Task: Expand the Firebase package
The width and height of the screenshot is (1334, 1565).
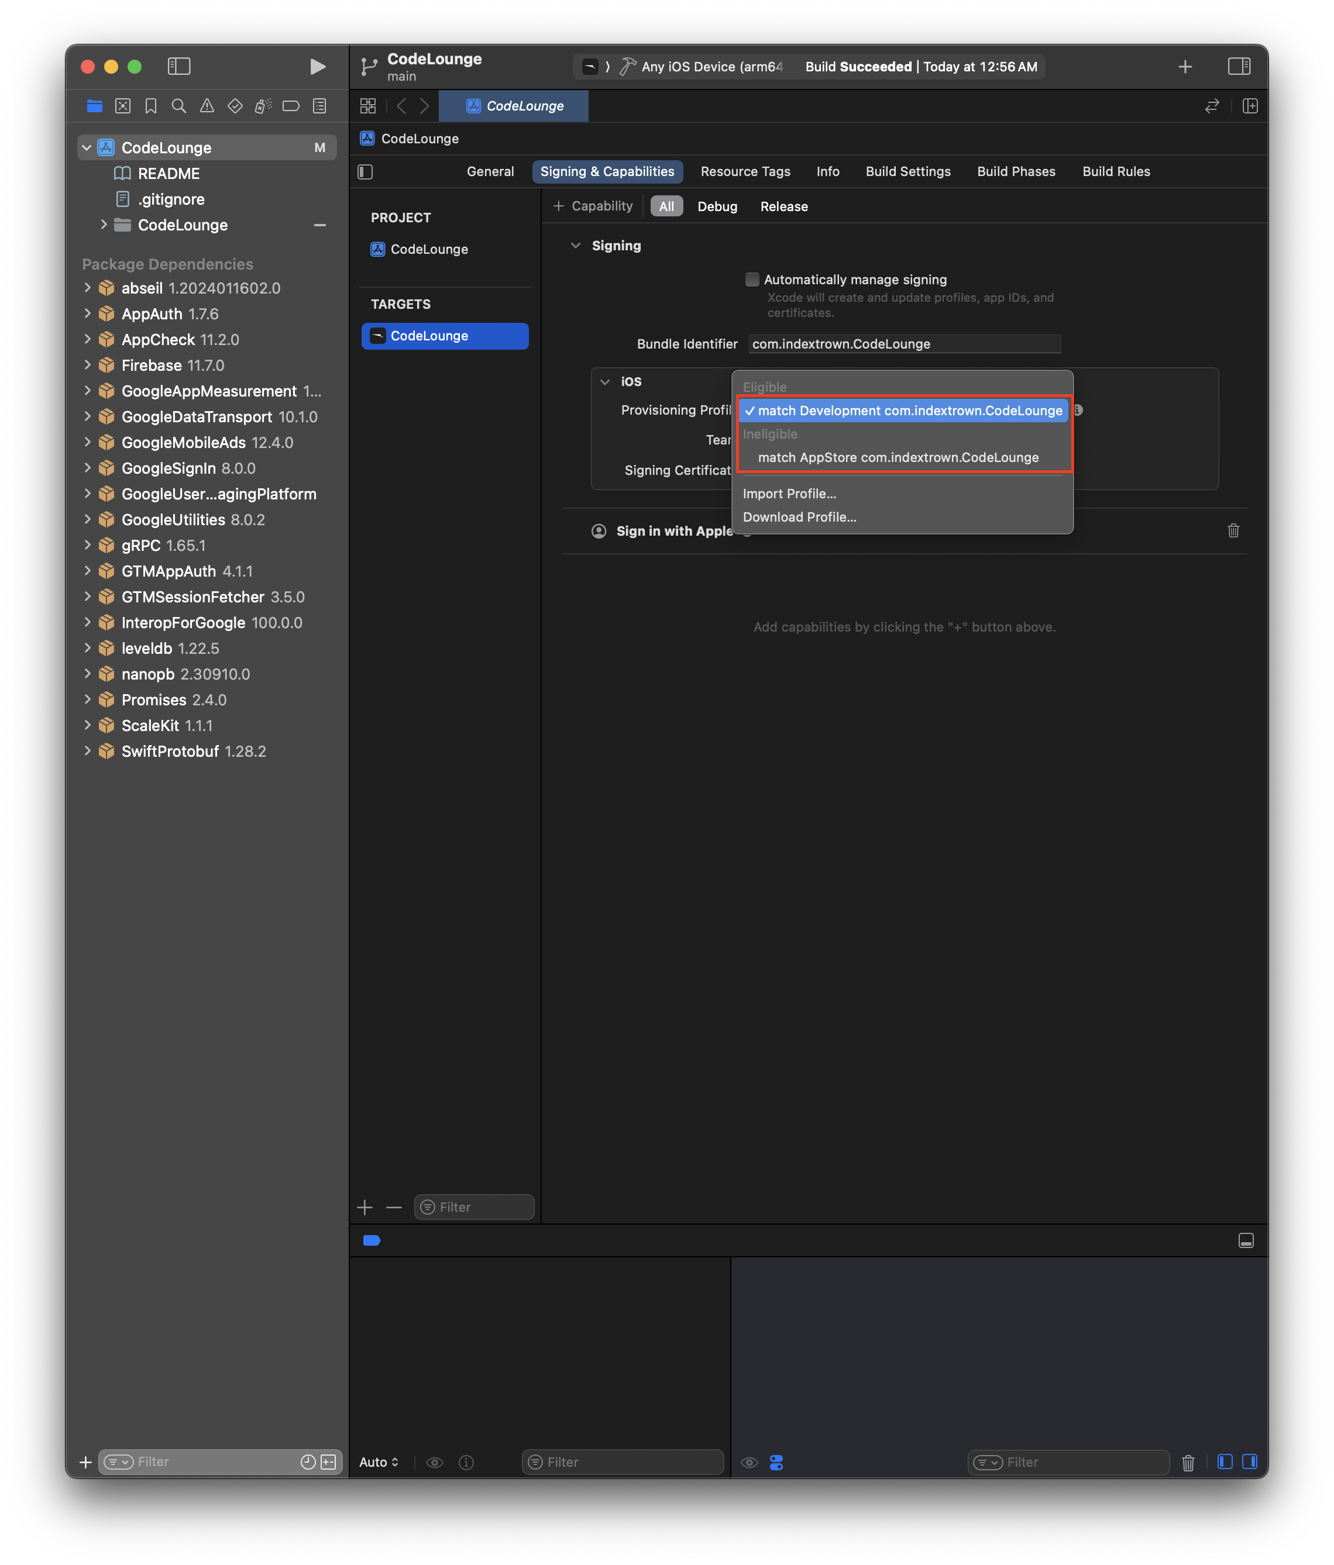Action: point(88,365)
